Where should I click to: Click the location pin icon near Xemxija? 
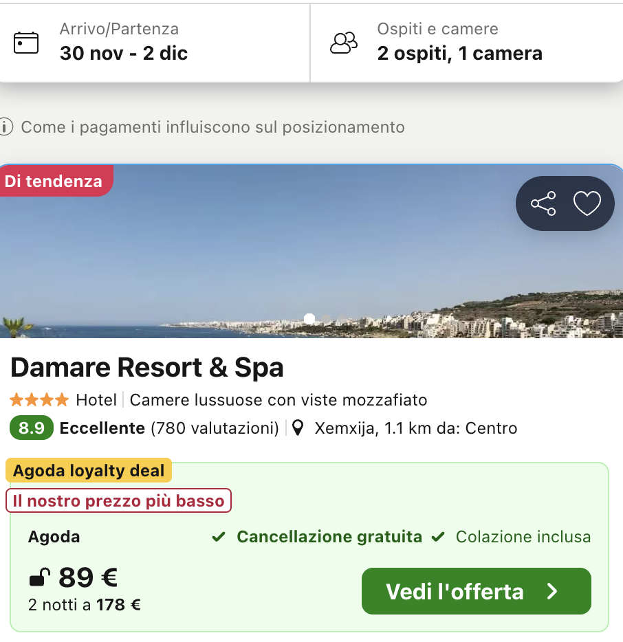(x=297, y=428)
